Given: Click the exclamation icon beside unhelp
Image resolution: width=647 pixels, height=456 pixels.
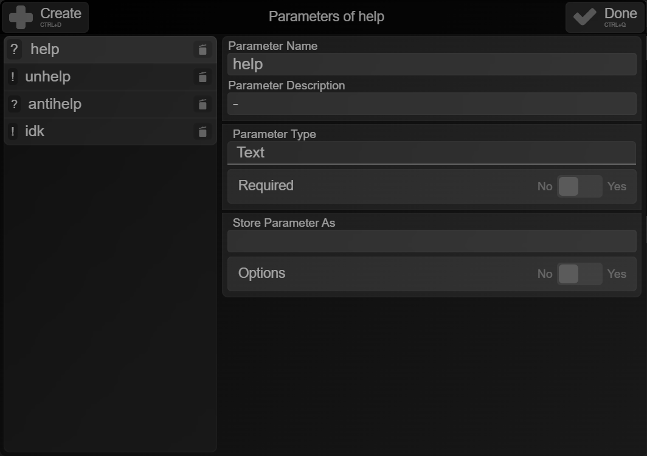Looking at the screenshot, I should [x=13, y=77].
